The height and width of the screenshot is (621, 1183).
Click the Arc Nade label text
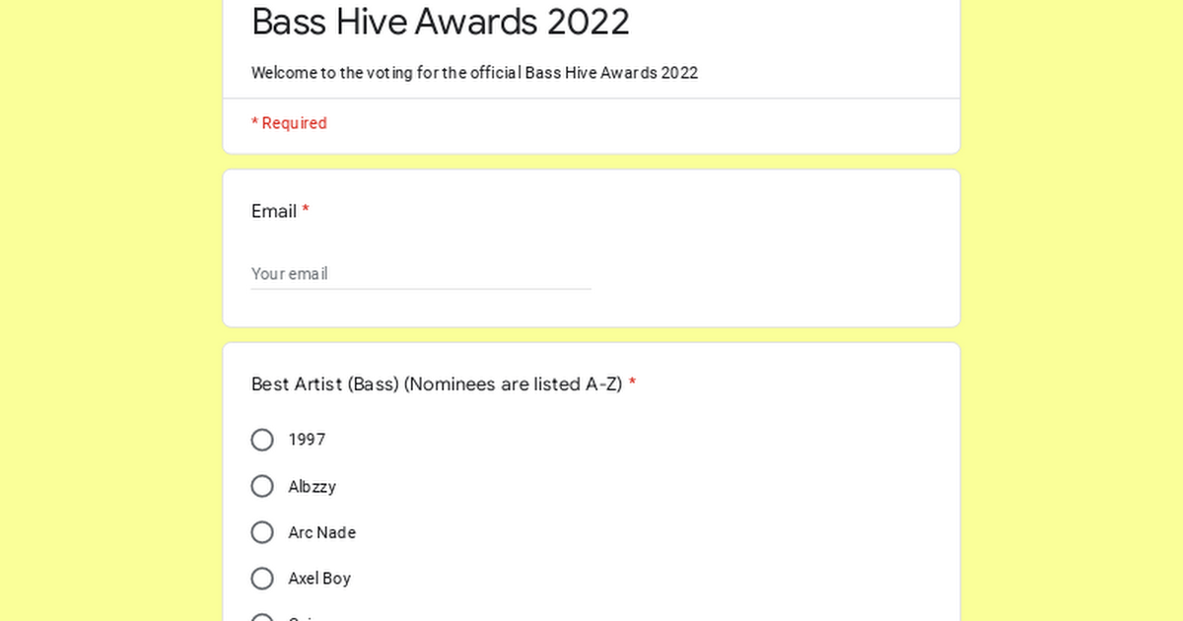(321, 532)
